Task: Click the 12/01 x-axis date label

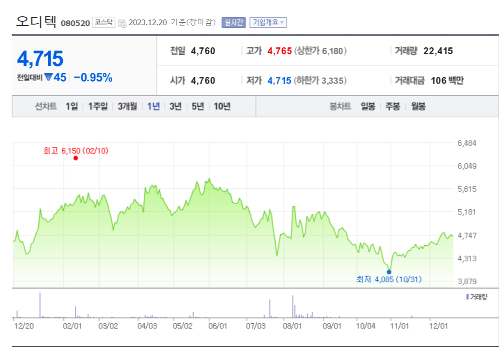Action: pyautogui.click(x=438, y=326)
